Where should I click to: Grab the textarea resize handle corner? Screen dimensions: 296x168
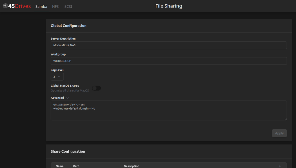285,119
